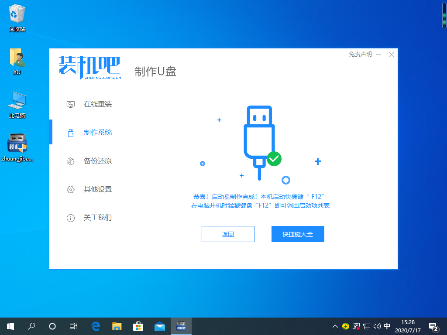Screen dimensions: 447x335
Task: Launch zhuangjiba from the desktop
Action: pos(17,144)
